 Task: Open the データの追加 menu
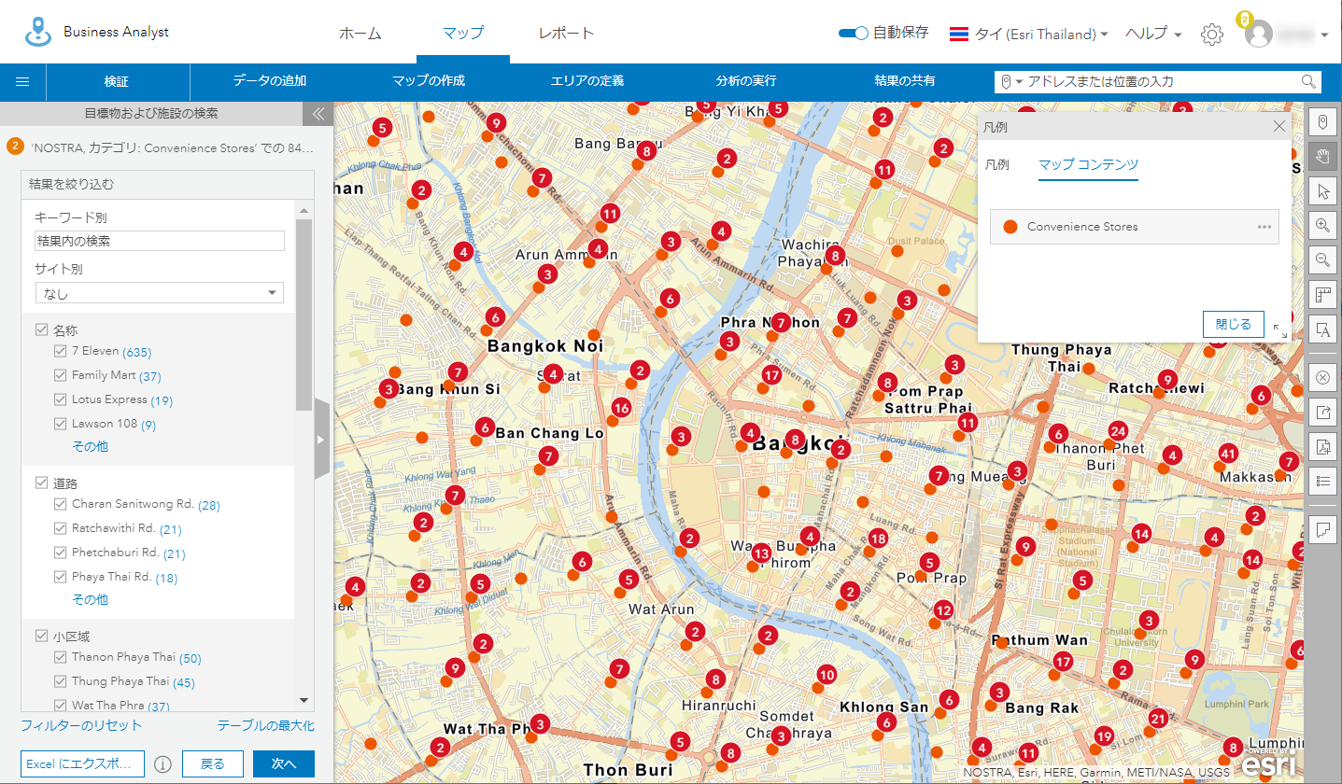[270, 81]
